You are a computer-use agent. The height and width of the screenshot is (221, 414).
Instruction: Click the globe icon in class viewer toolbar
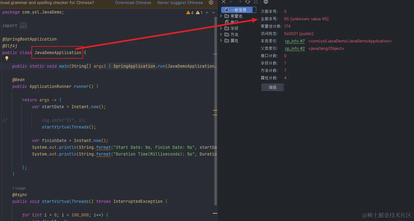coord(266,2)
